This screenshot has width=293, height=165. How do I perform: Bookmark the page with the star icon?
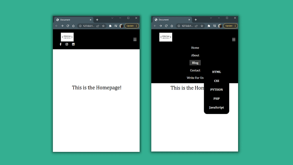(x=103, y=26)
